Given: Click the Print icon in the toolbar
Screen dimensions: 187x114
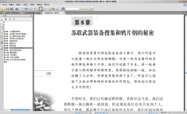Looking at the screenshot, I should click(x=17, y=9).
